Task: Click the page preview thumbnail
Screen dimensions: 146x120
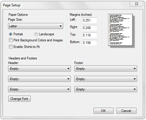Action: tap(120, 30)
